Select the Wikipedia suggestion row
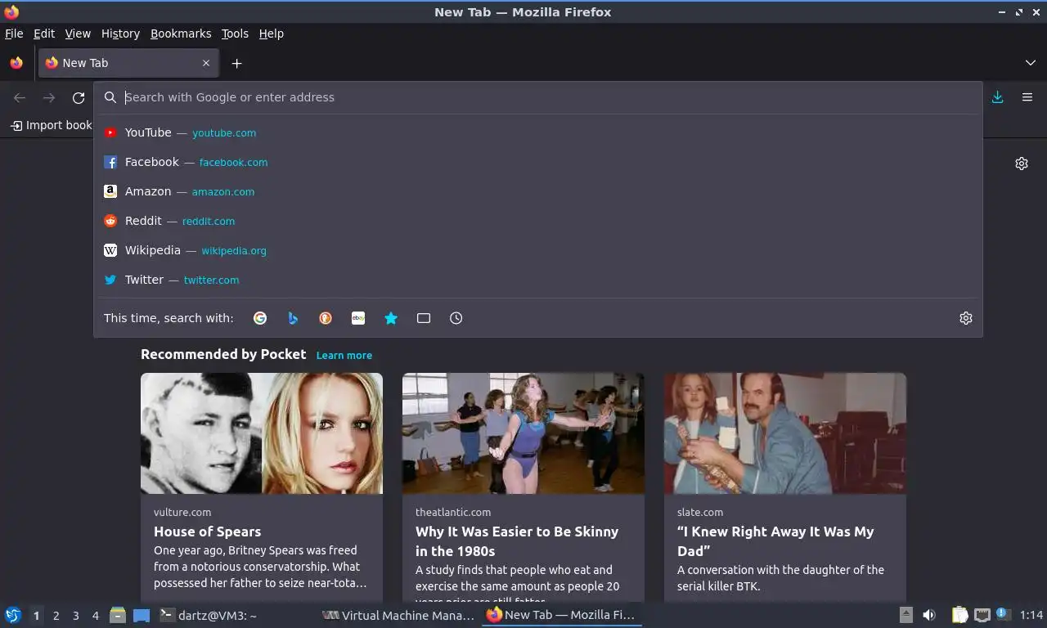1047x628 pixels. [538, 250]
